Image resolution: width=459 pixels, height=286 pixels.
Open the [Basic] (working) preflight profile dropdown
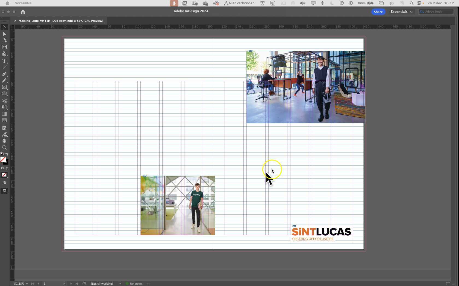point(106,284)
